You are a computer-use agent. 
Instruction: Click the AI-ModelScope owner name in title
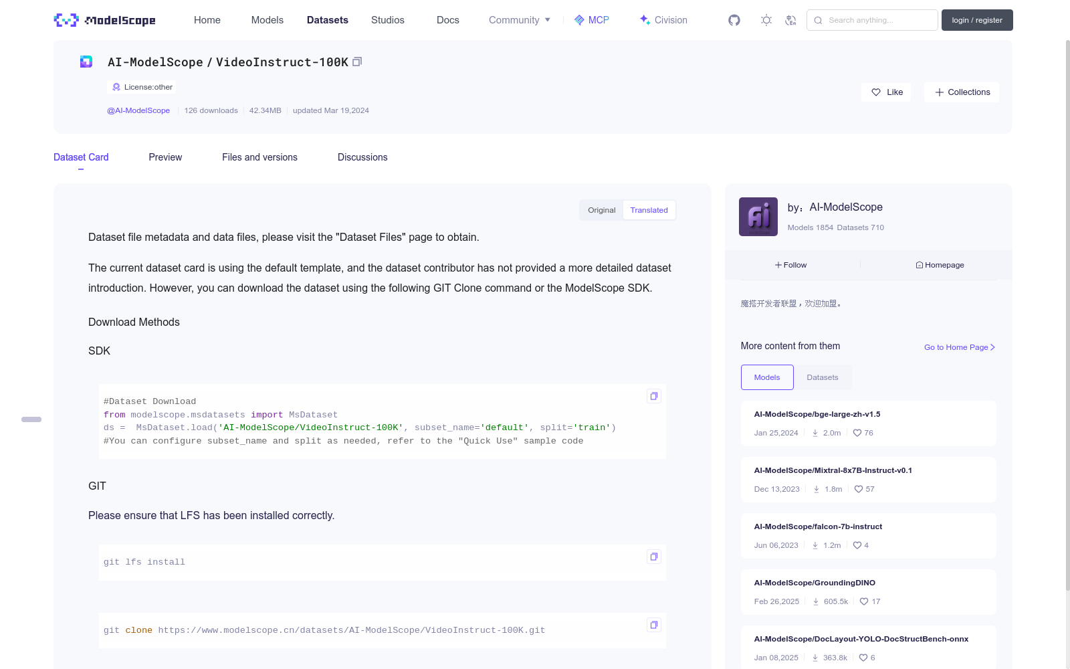(155, 62)
